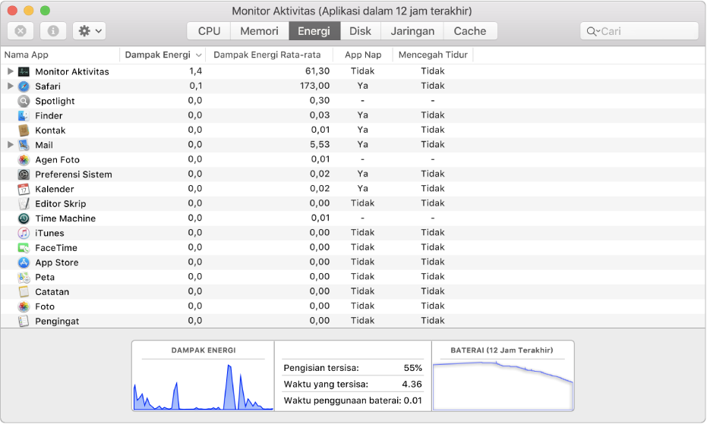This screenshot has height=424, width=707.
Task: Select the Preferensi Sistem row name
Action: pyautogui.click(x=74, y=174)
